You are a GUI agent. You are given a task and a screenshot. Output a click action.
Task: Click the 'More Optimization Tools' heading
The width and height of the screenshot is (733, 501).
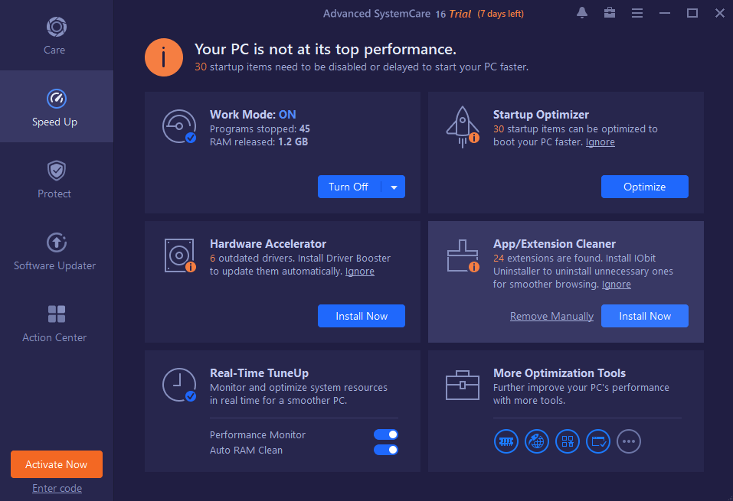pyautogui.click(x=560, y=373)
